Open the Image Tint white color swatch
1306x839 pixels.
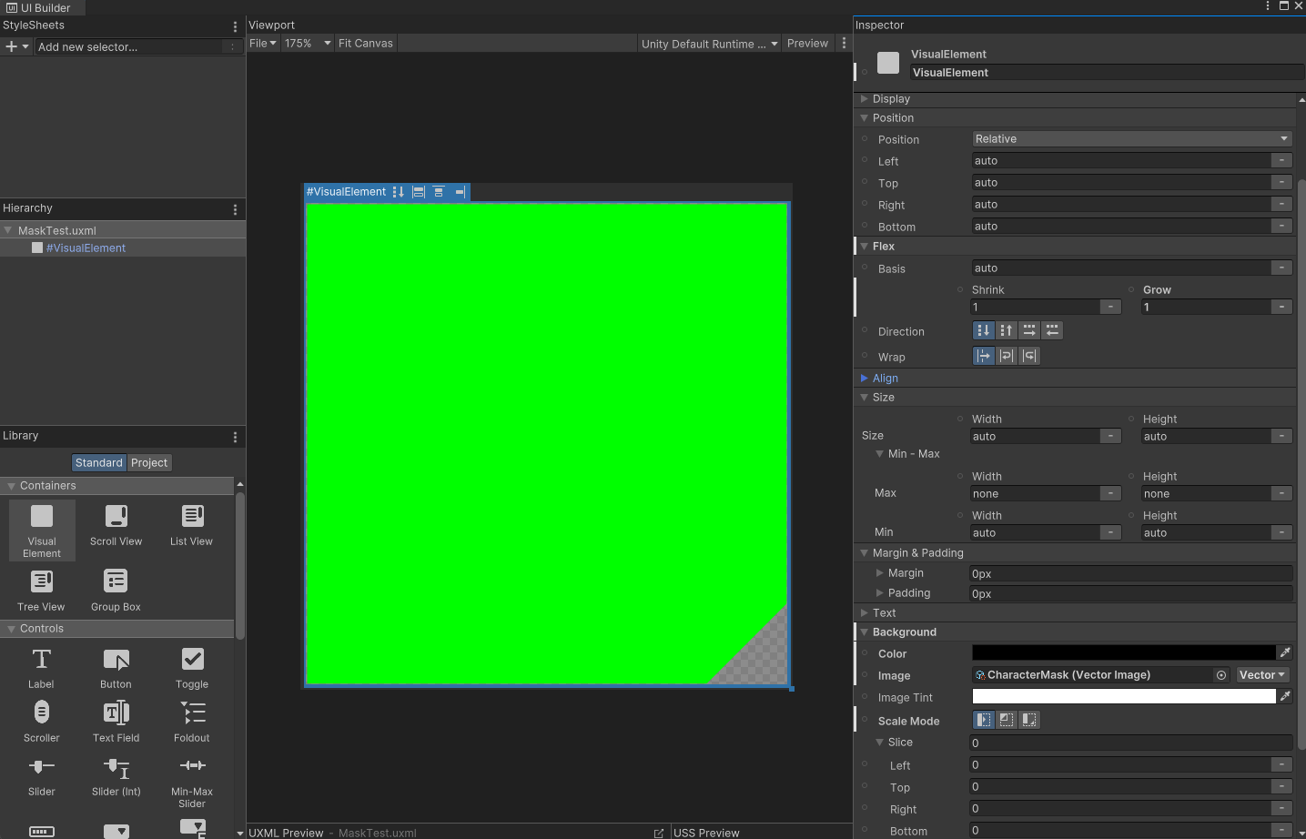1123,697
